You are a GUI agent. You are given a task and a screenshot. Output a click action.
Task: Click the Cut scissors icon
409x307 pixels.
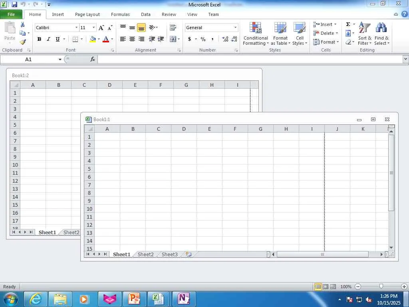[23, 24]
